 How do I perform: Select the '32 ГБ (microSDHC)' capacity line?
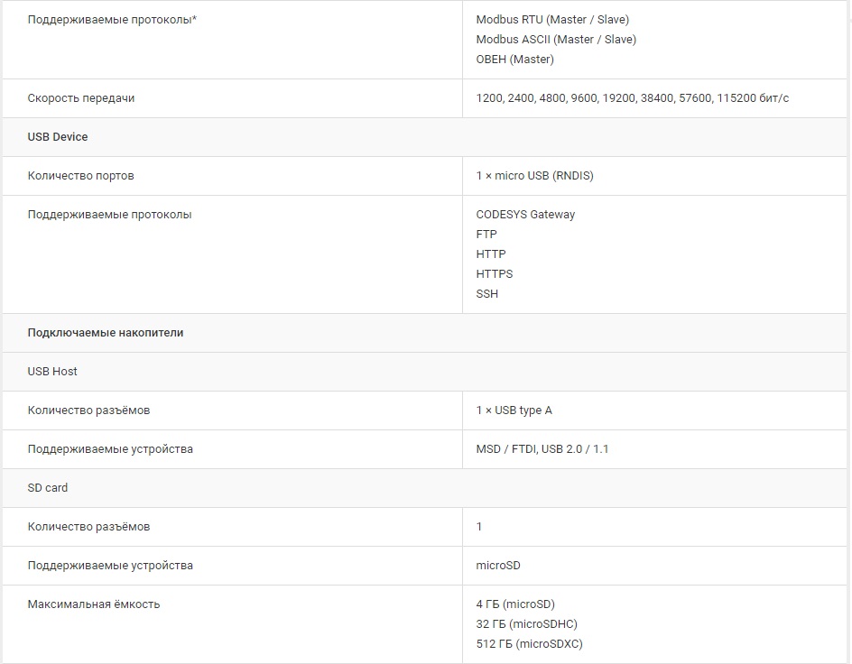(x=526, y=623)
